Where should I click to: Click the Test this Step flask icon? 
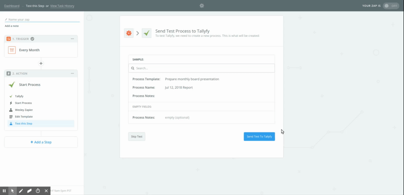coord(11,124)
